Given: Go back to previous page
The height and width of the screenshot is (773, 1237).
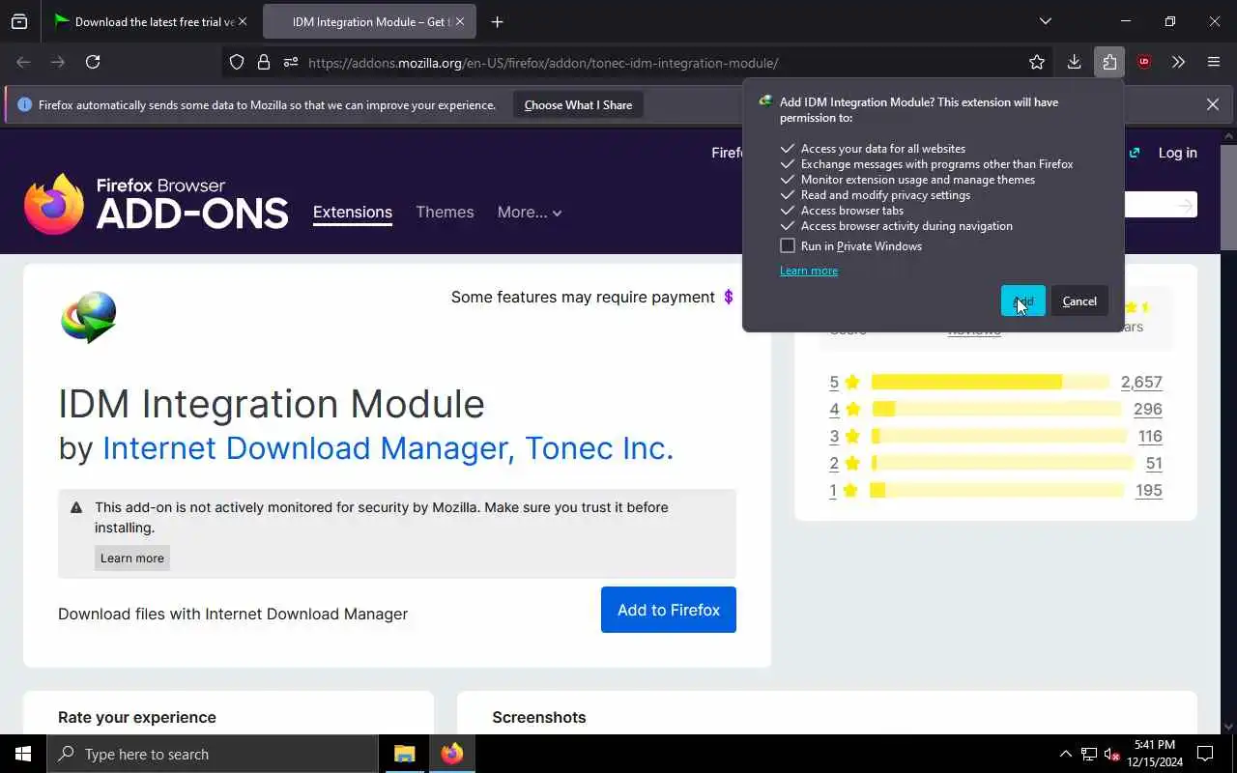Looking at the screenshot, I should (23, 62).
